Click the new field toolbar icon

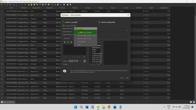coord(52,5)
